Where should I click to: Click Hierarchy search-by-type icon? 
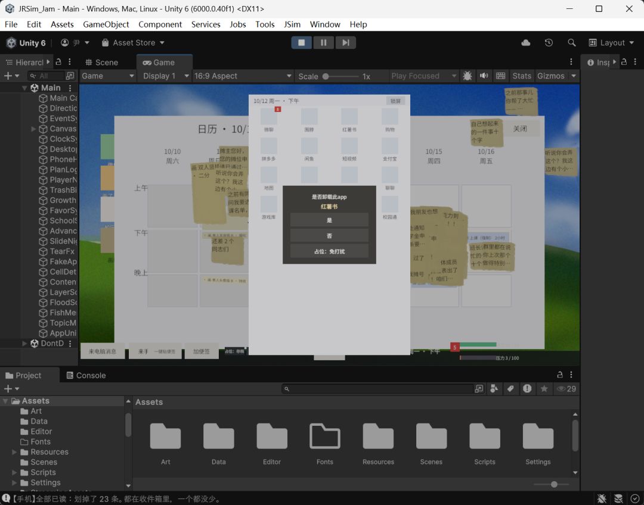point(70,76)
